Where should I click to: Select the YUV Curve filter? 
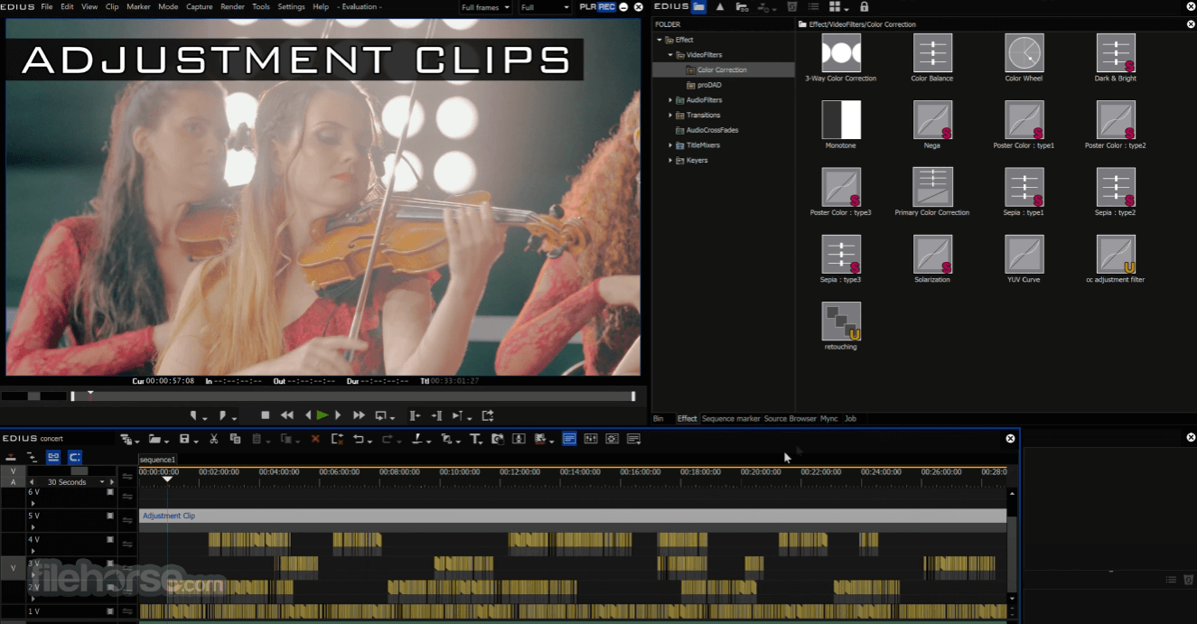click(1024, 254)
